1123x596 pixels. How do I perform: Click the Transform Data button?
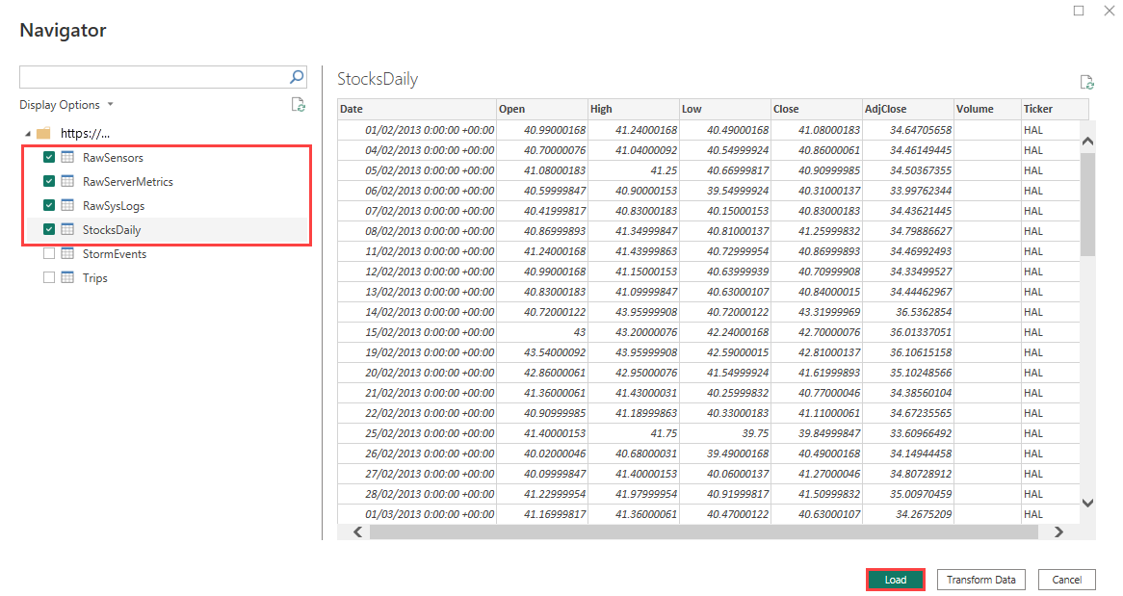[x=980, y=579]
